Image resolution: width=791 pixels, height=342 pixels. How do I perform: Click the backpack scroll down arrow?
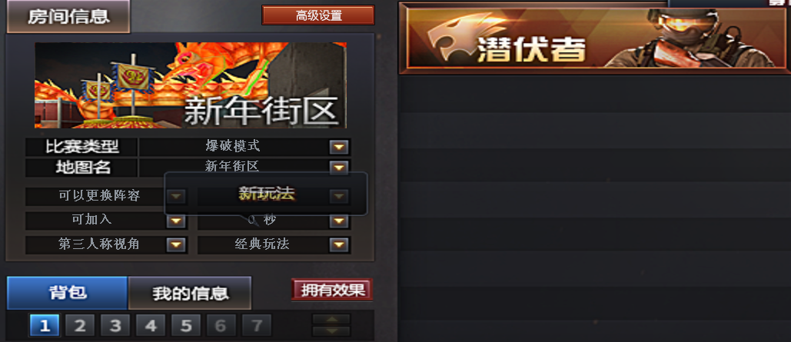331,331
